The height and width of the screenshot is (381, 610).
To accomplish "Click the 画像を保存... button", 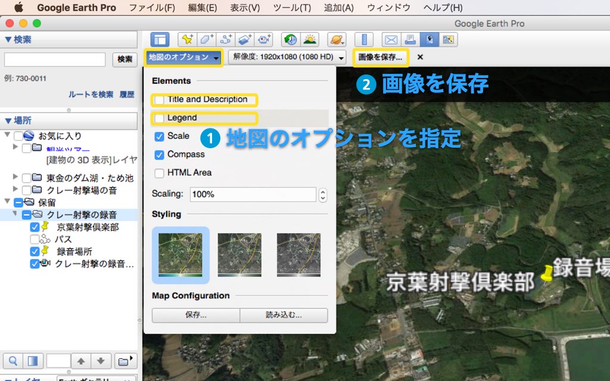I will pyautogui.click(x=381, y=58).
